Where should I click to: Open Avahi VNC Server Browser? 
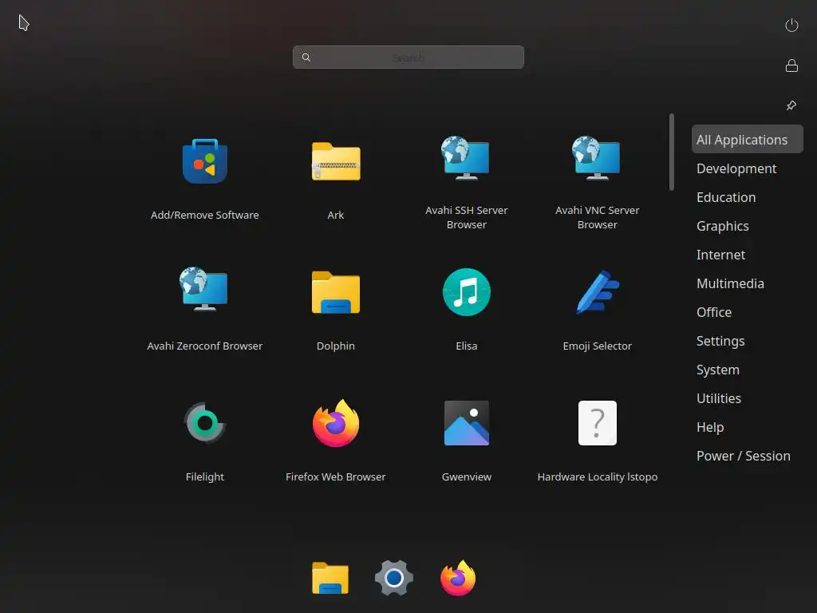(x=597, y=158)
